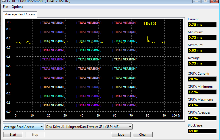220x140 pixels.
Task: Click the CPU% Current 20 % value
Action: [x=202, y=79]
